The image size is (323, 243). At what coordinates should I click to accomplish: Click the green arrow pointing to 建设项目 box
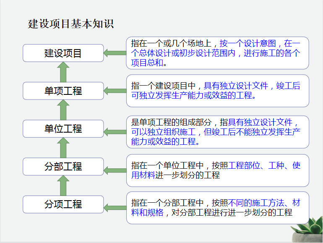[x=115, y=53]
